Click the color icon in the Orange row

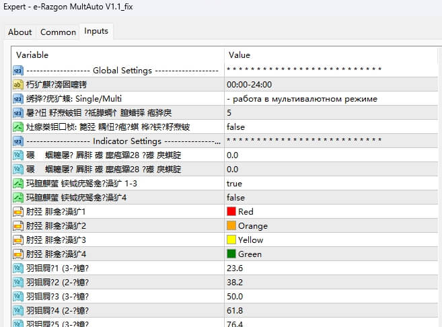pyautogui.click(x=18, y=226)
